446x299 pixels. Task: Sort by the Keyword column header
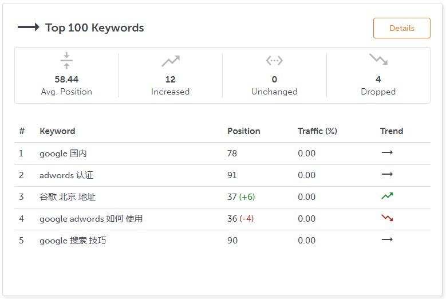pos(57,131)
